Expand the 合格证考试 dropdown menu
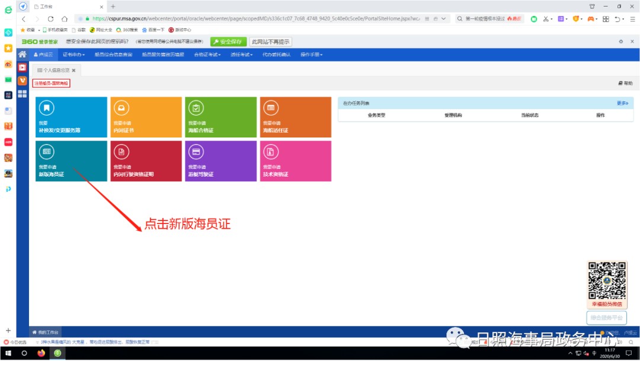The width and height of the screenshot is (640, 368). pos(207,55)
